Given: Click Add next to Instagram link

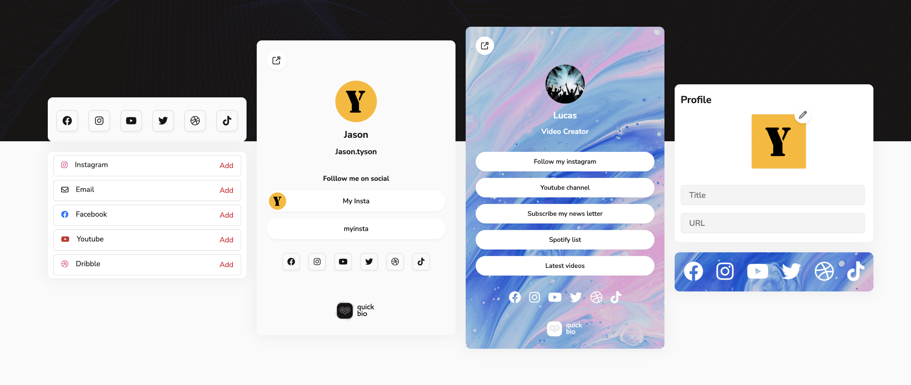Looking at the screenshot, I should click(x=226, y=165).
